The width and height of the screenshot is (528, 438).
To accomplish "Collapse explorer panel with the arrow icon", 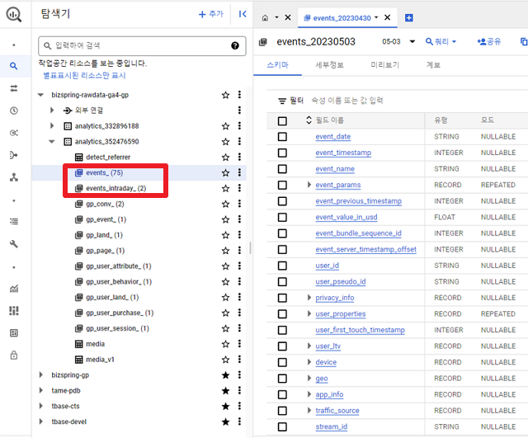I will [x=243, y=14].
